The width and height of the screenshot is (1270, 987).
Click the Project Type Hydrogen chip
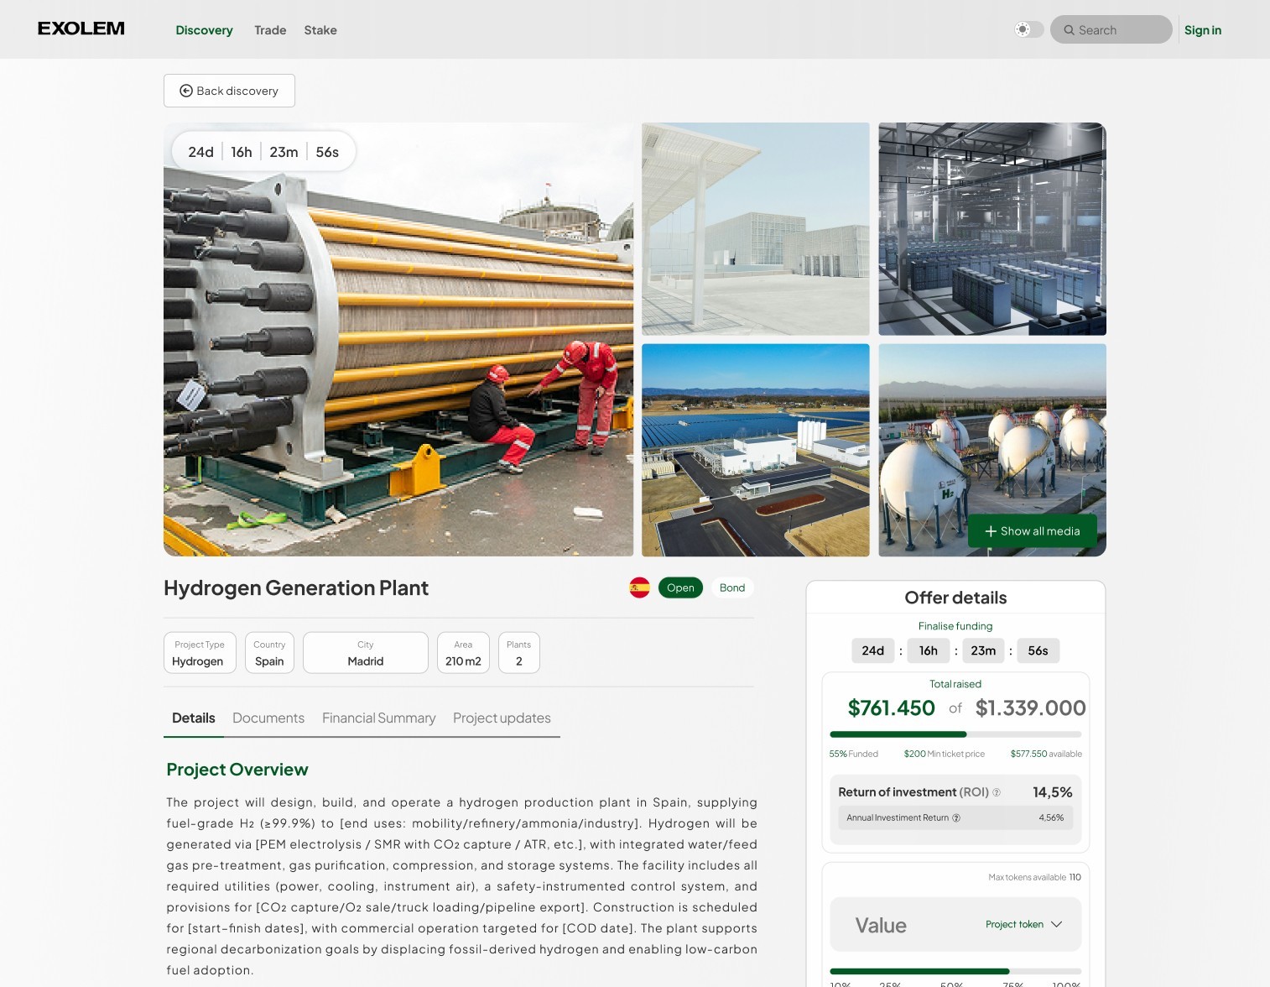click(200, 653)
